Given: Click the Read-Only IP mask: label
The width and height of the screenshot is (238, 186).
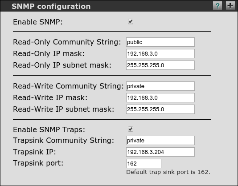Looking at the screenshot, I should coord(49,53).
